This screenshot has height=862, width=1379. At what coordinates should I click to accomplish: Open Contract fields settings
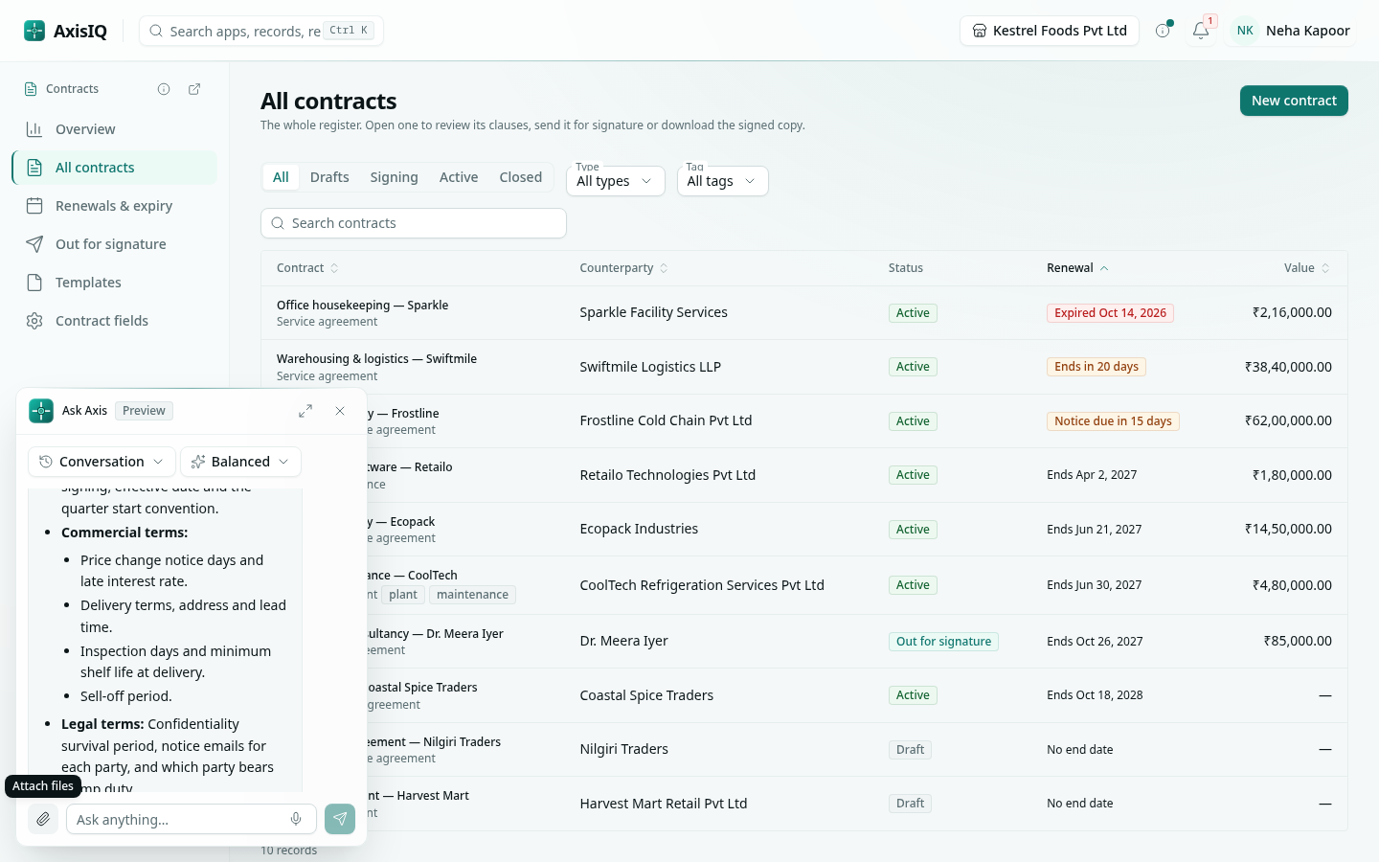coord(115,321)
